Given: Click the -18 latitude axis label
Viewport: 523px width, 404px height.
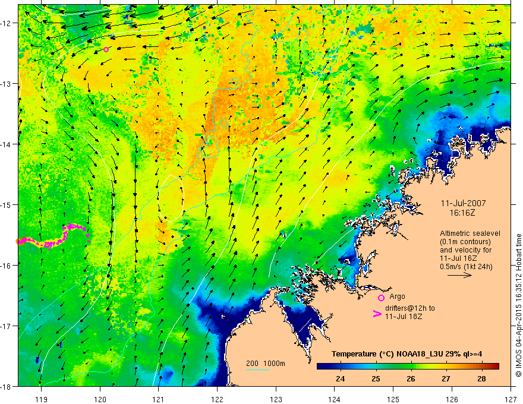Looking at the screenshot, I should (7, 387).
